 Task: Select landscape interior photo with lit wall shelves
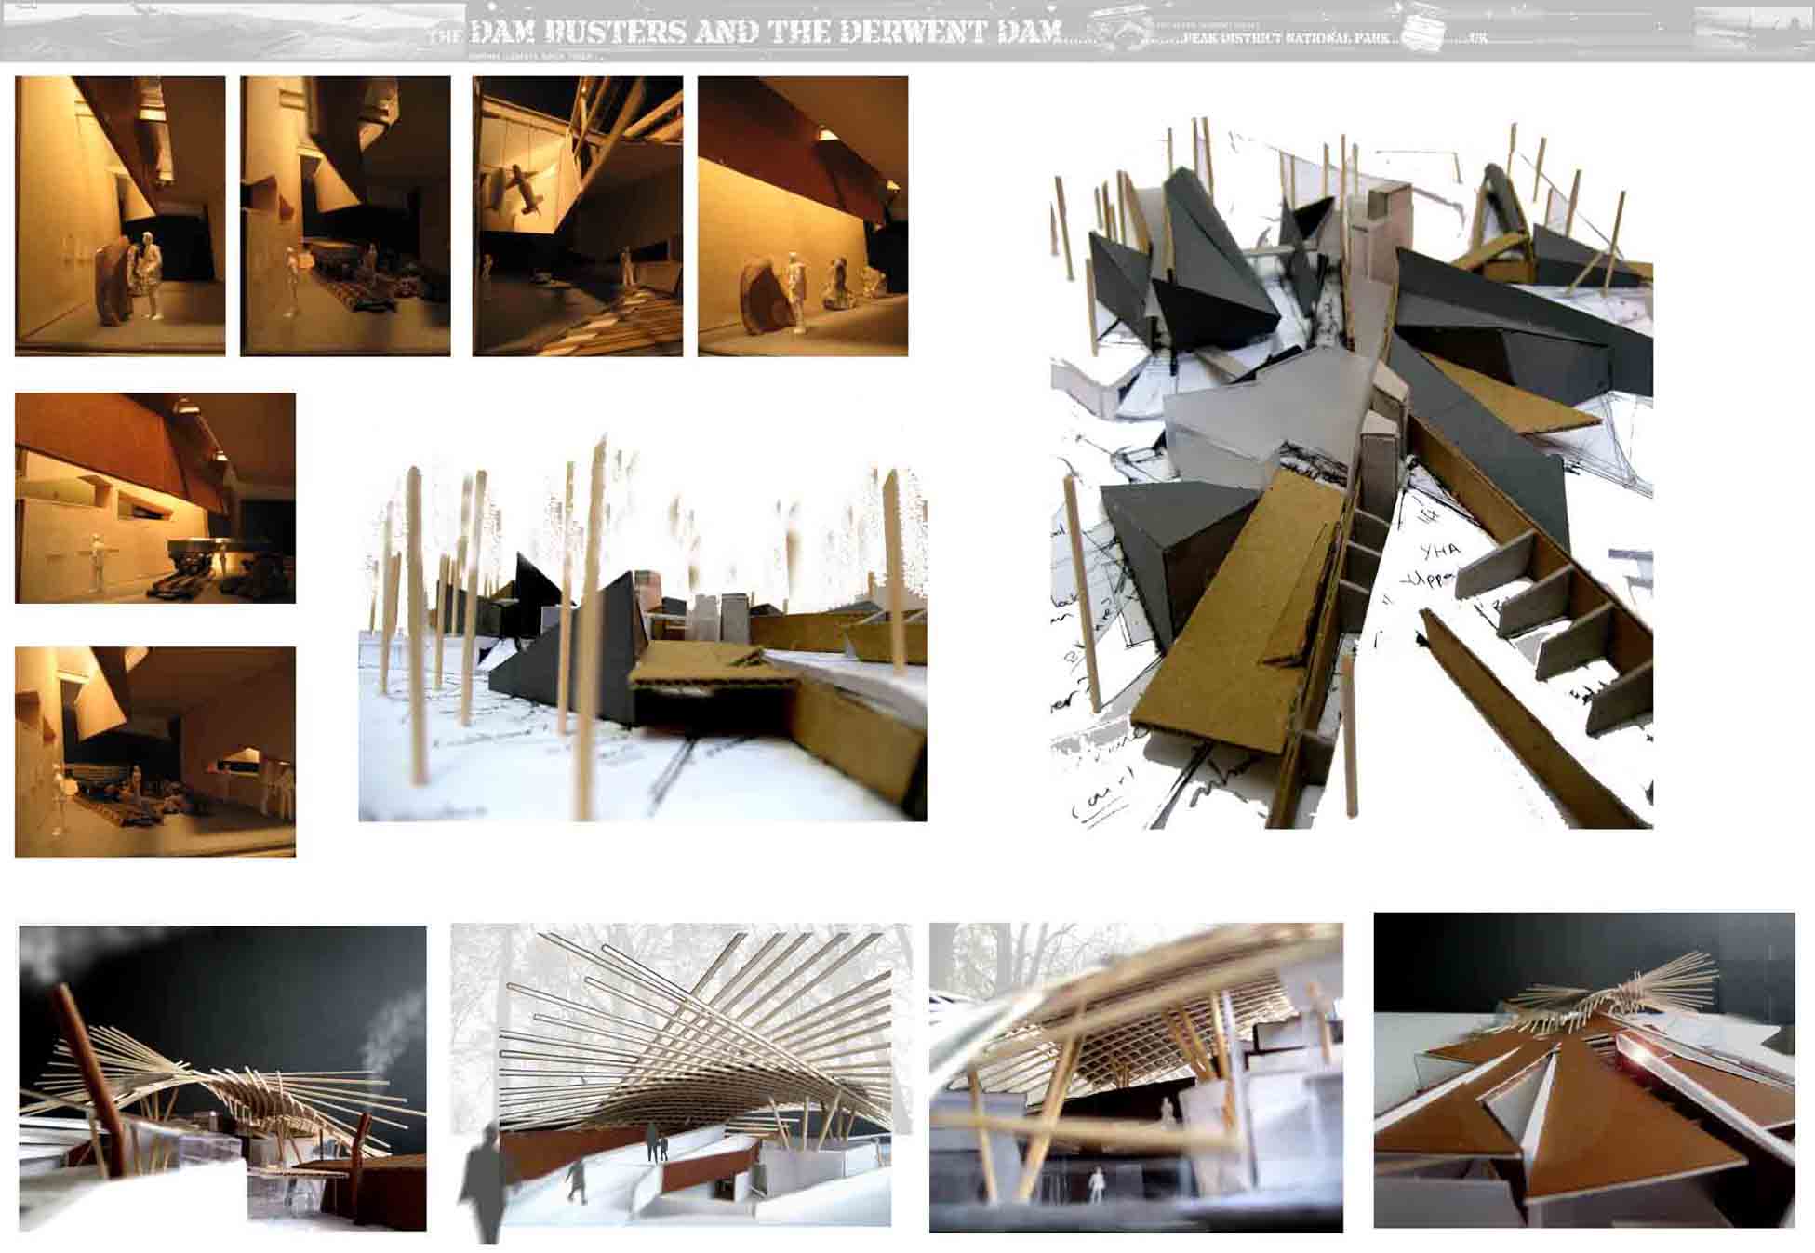(155, 498)
